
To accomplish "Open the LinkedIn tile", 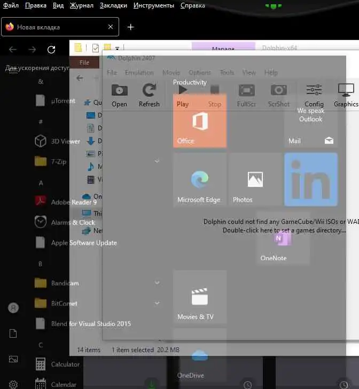I will click(x=311, y=180).
